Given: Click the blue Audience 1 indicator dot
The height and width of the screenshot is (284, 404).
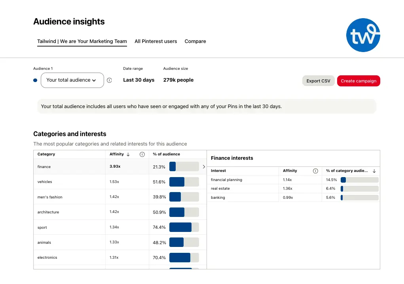Looking at the screenshot, I should [x=35, y=80].
